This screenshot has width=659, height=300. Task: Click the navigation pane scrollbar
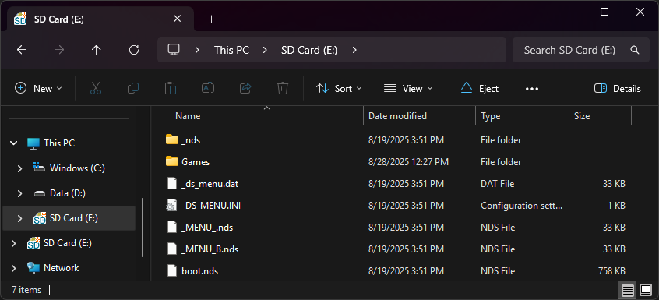pos(143,228)
